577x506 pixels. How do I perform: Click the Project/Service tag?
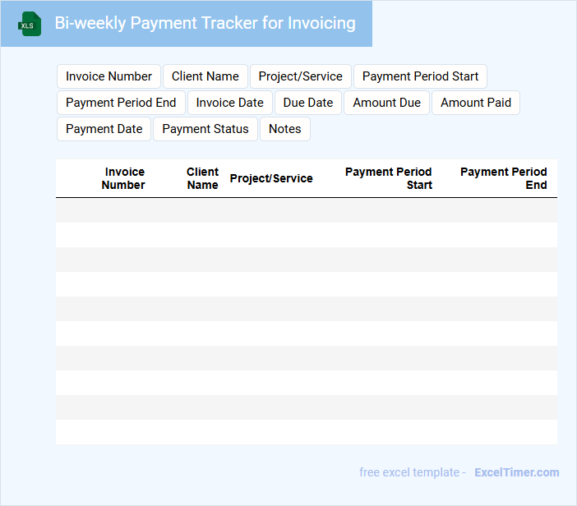pos(300,76)
